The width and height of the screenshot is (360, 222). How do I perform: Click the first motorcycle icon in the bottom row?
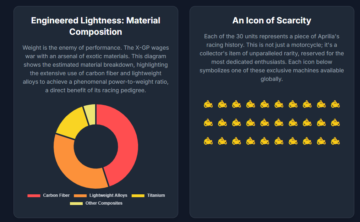208,141
